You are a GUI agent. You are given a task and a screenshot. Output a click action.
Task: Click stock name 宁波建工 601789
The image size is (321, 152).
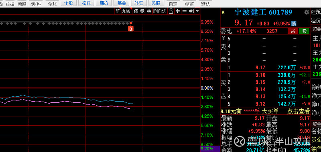[x=263, y=12]
